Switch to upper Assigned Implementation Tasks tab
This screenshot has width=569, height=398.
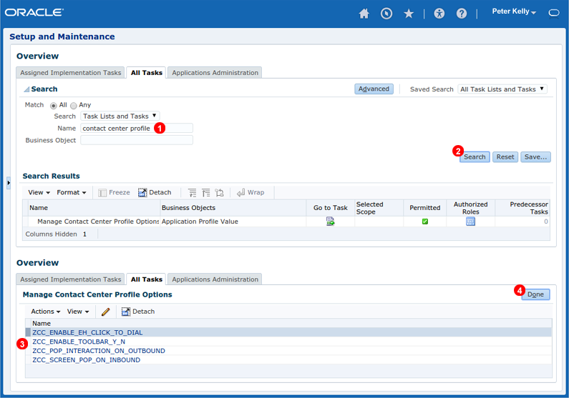(x=70, y=73)
